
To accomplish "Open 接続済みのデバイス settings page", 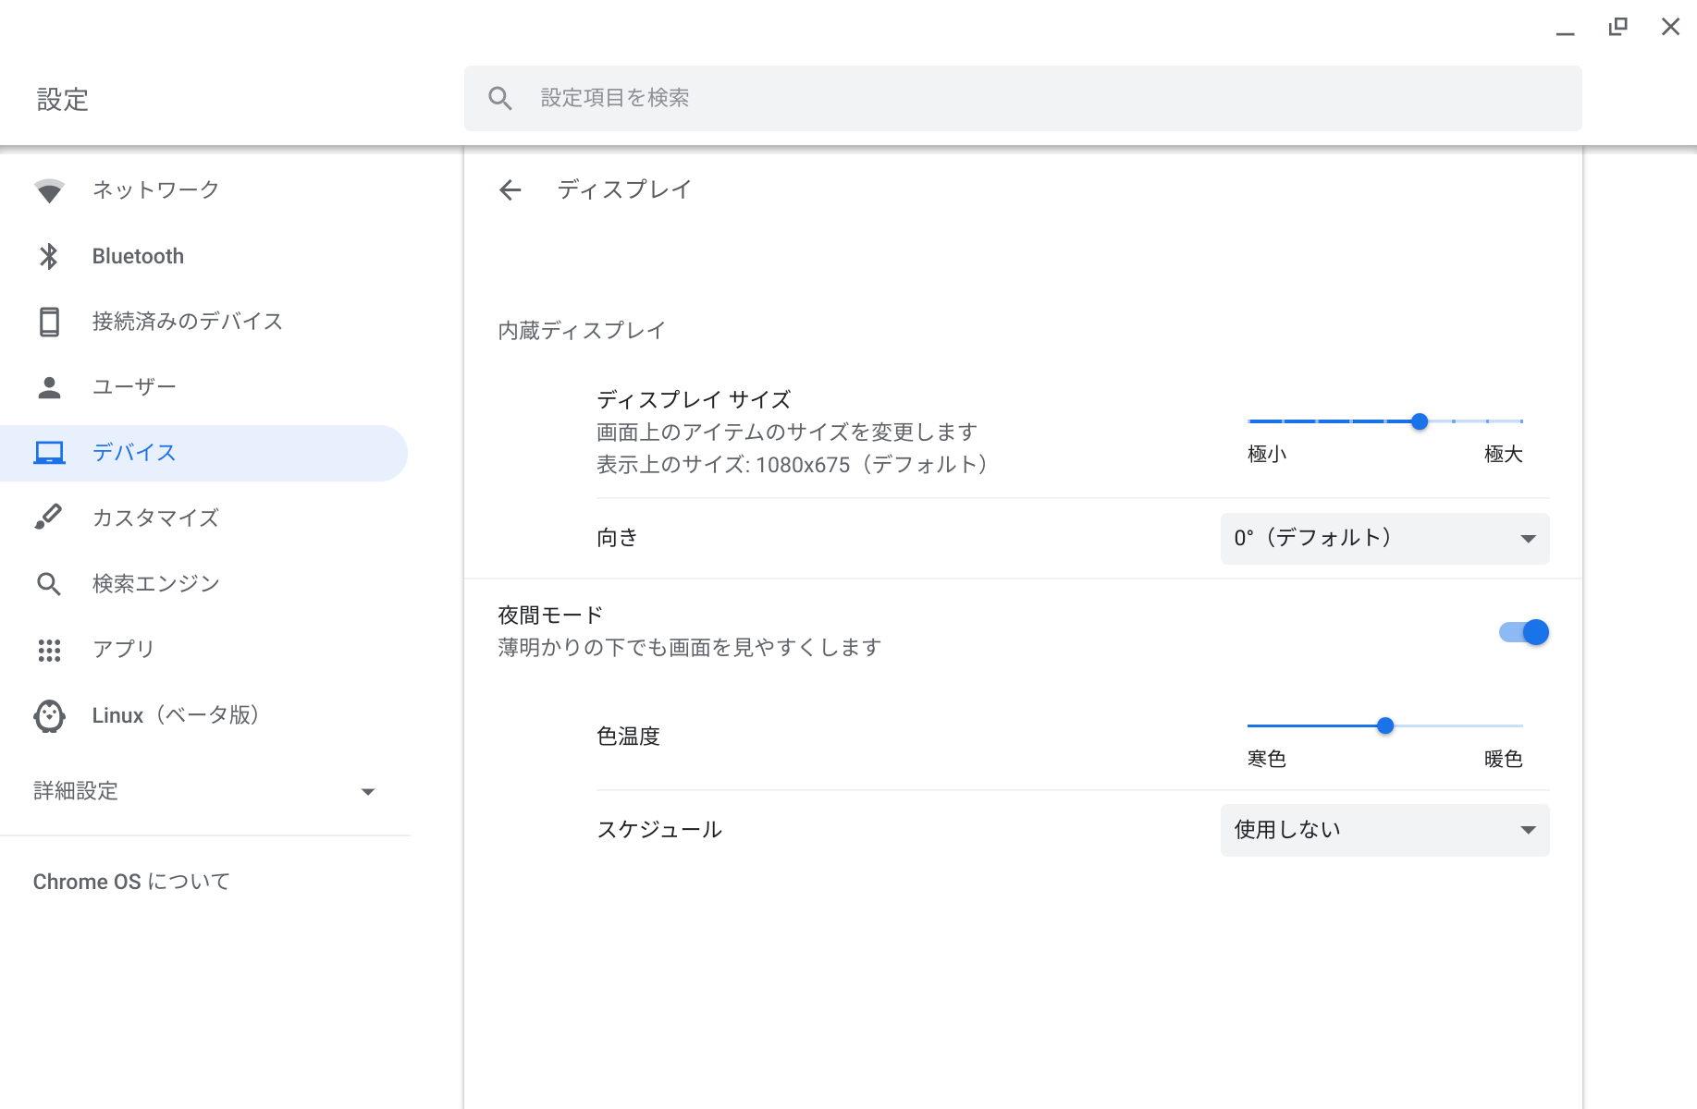I will coord(187,322).
